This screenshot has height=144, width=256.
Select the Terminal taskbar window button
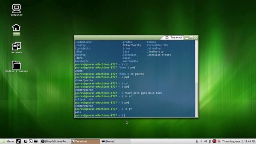click(x=85, y=141)
